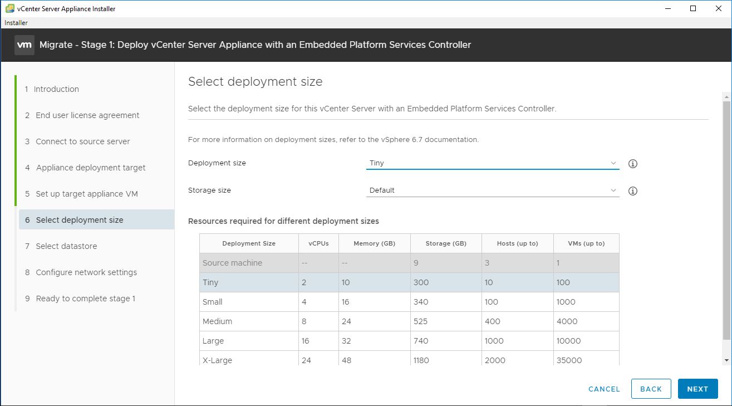Click the vCenter installer title bar icon
Screen dimensions: 732x406
click(9, 9)
